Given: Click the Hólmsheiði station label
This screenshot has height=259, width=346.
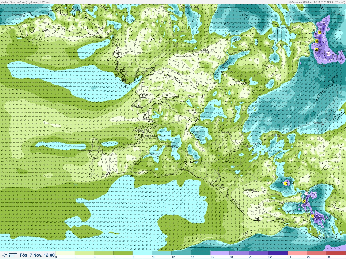Looking at the screenshot, I should 151,135.
